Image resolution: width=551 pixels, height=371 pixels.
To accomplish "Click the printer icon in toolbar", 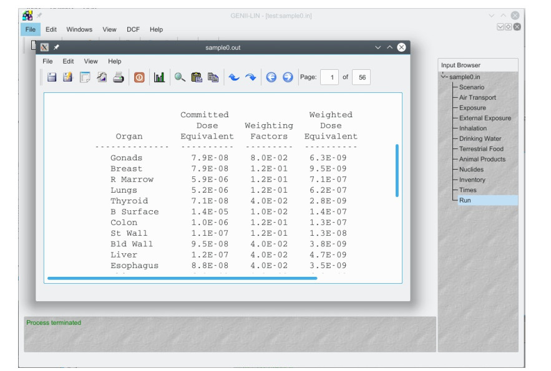I will [119, 77].
